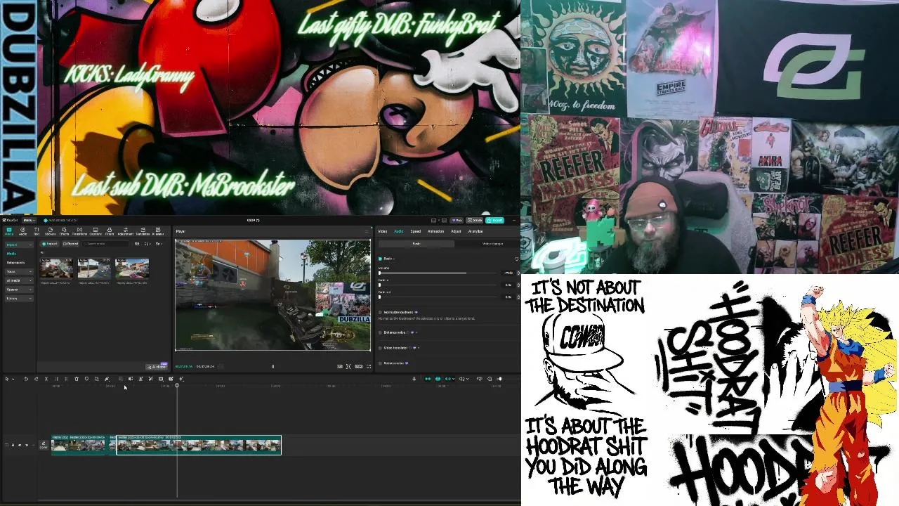Mute the main track speaker icon
The width and height of the screenshot is (899, 506).
(x=27, y=445)
